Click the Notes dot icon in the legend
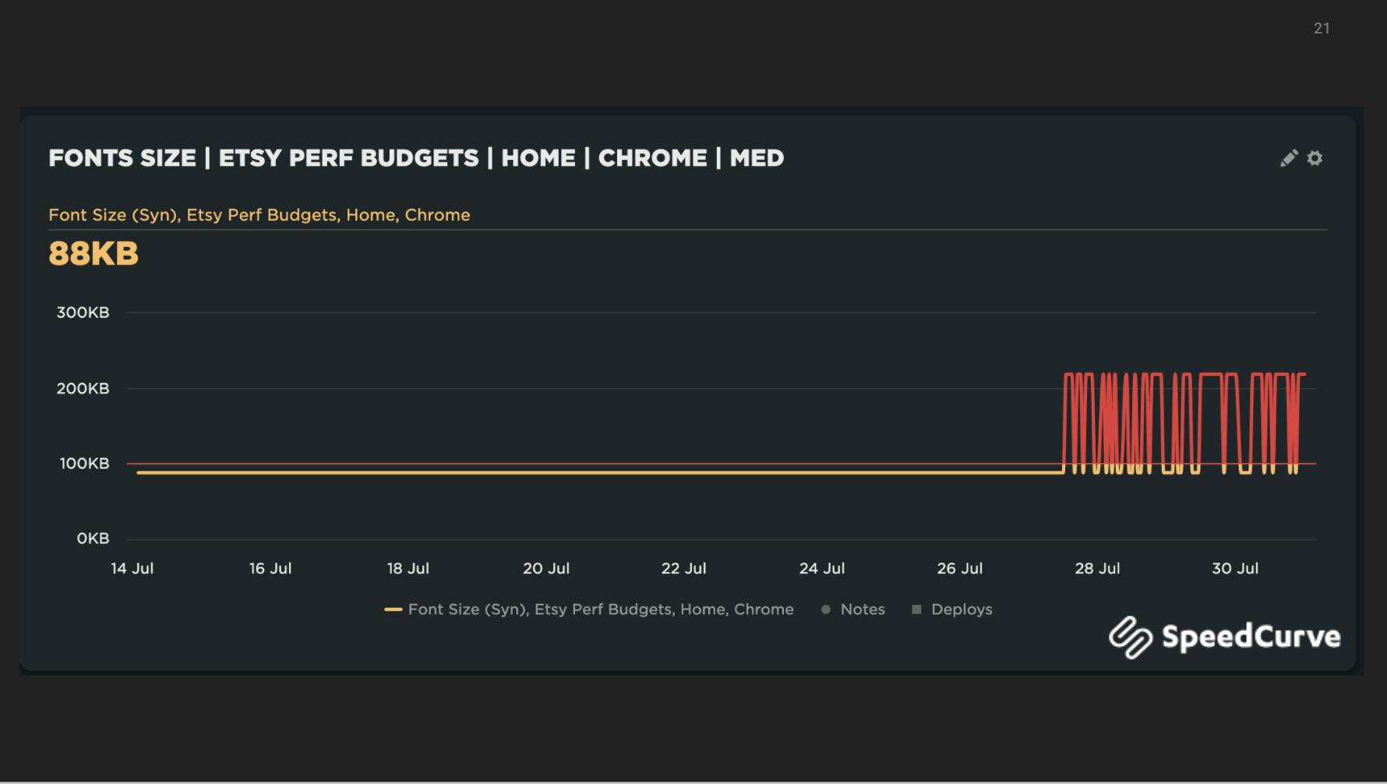 pos(825,609)
